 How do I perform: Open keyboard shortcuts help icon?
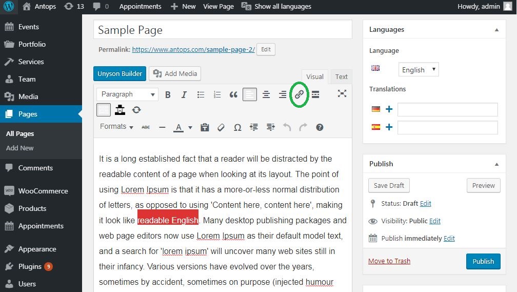320,127
